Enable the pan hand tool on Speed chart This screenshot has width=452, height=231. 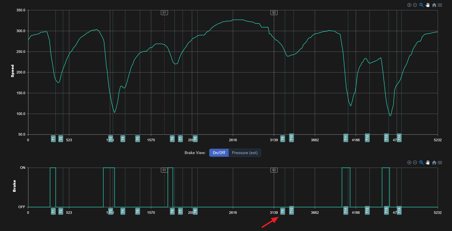coord(428,5)
